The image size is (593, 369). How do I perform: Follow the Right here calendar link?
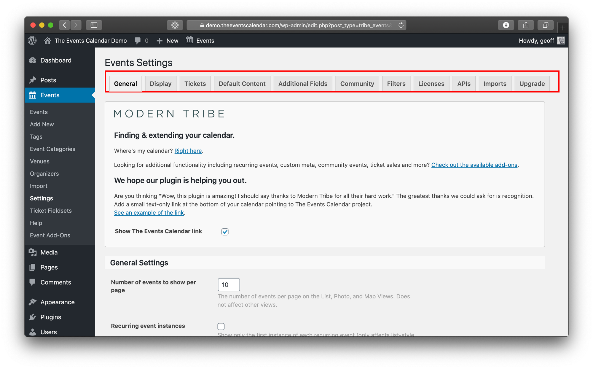[188, 151]
